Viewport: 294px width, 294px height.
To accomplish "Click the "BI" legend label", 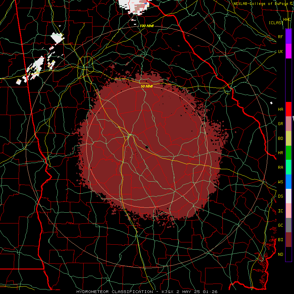I will tap(281, 240).
